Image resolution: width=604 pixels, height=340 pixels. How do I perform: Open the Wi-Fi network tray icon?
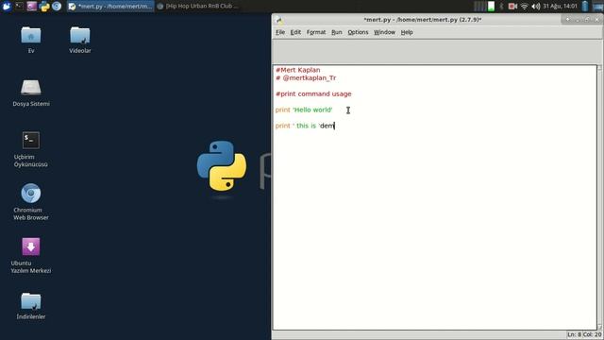[525, 7]
